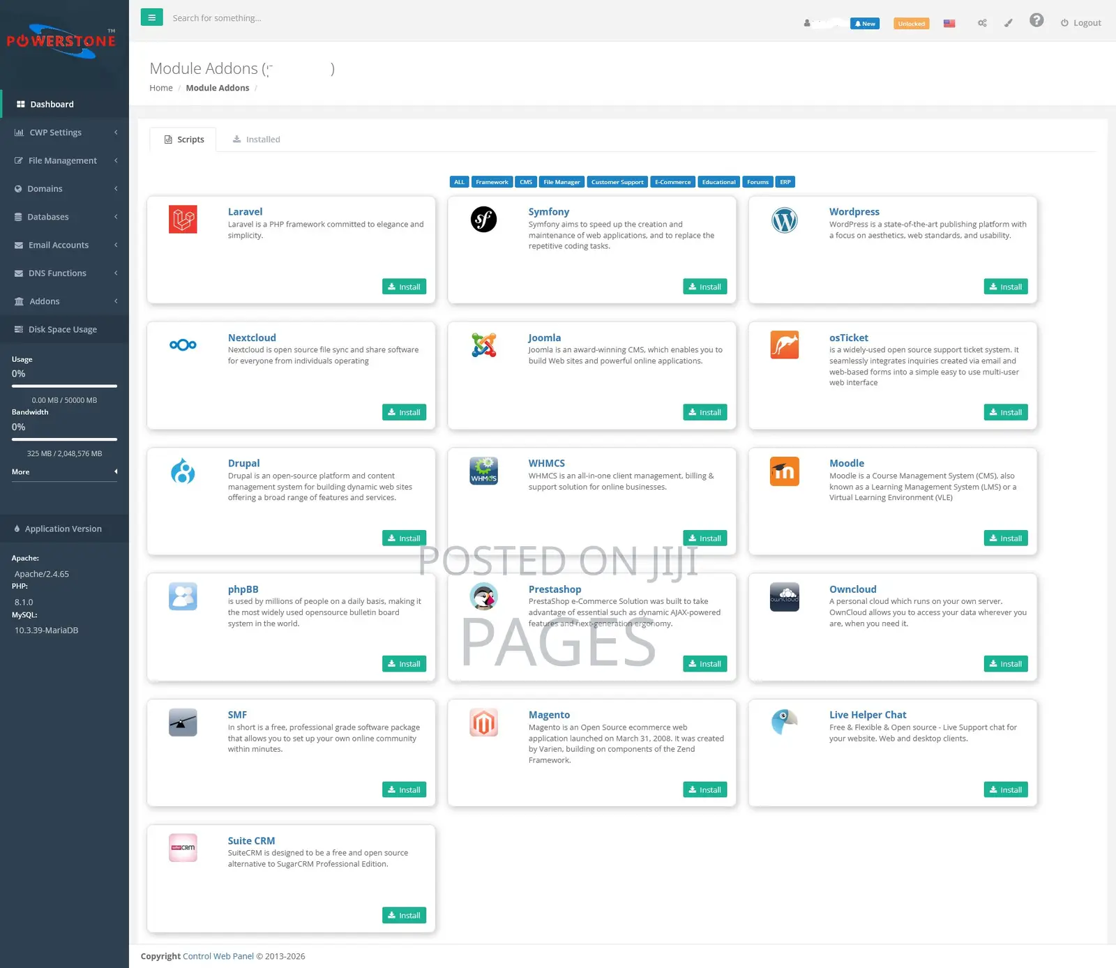This screenshot has width=1116, height=968.
Task: Expand the CWP Settings sidebar menu
Action: (64, 133)
